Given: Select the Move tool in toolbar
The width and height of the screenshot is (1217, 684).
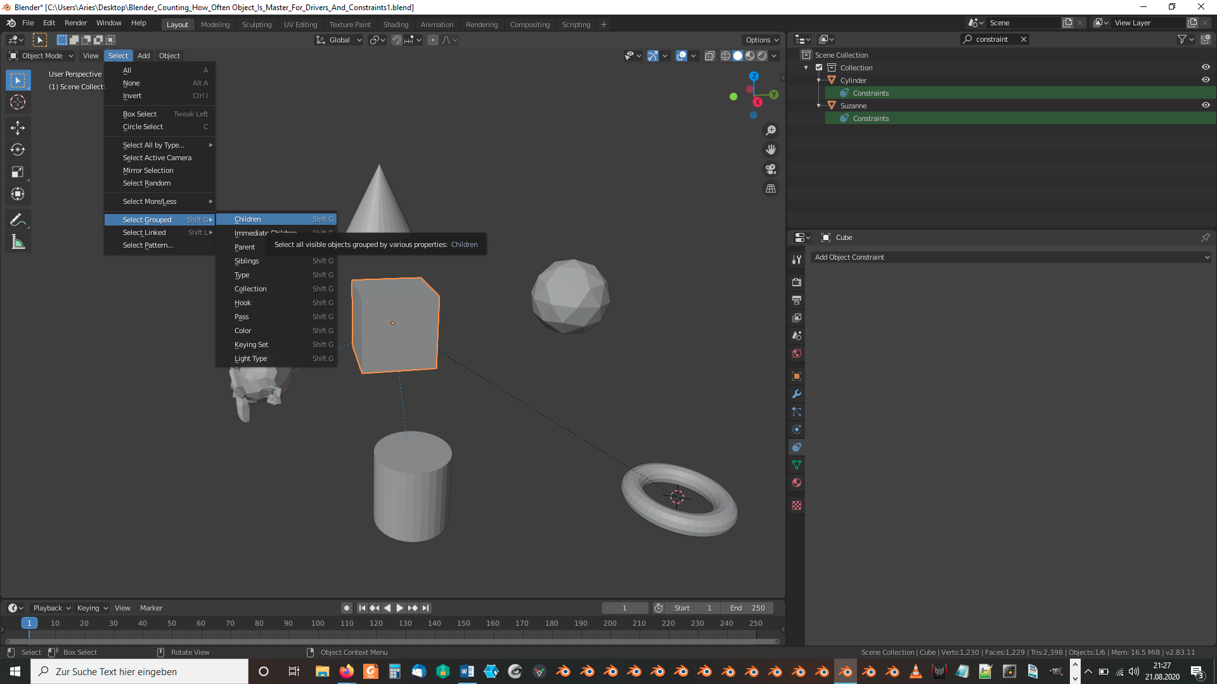Looking at the screenshot, I should click(x=18, y=127).
